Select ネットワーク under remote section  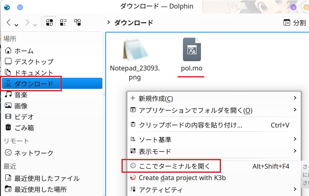34,153
